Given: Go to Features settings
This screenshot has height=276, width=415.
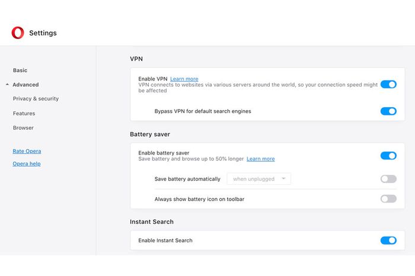Looking at the screenshot, I should click(x=24, y=113).
